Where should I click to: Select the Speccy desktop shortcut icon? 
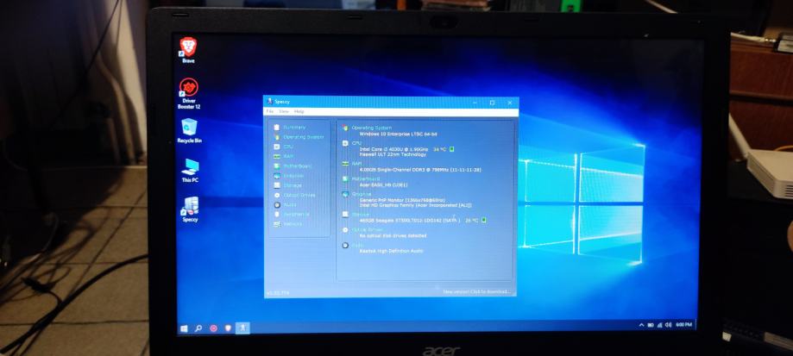point(190,209)
